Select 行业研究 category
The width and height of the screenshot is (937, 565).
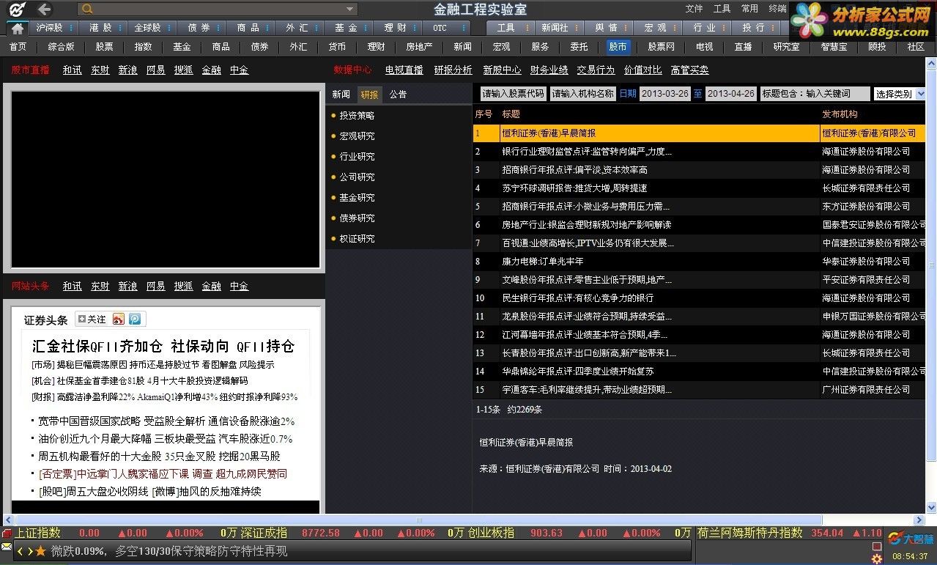pyautogui.click(x=357, y=157)
